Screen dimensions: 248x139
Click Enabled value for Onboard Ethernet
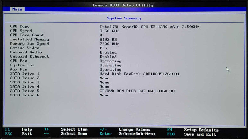point(108,57)
